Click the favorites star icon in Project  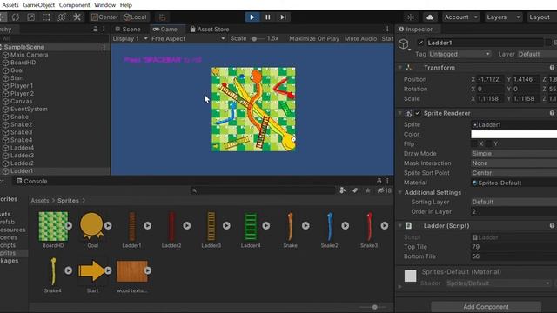pos(367,190)
